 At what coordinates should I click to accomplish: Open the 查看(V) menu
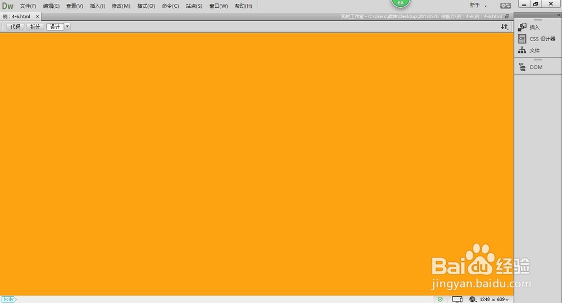coord(75,6)
